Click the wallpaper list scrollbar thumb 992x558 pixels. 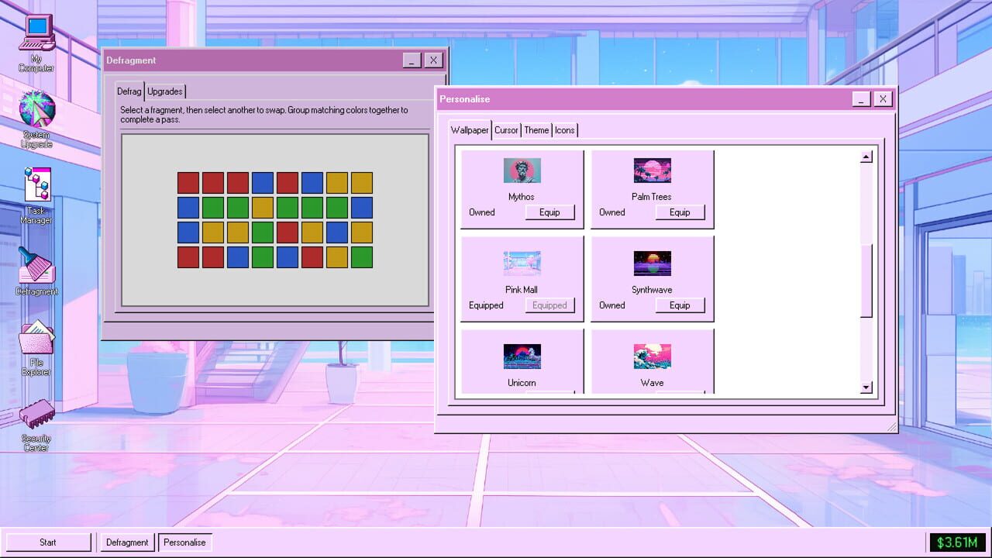pyautogui.click(x=866, y=281)
